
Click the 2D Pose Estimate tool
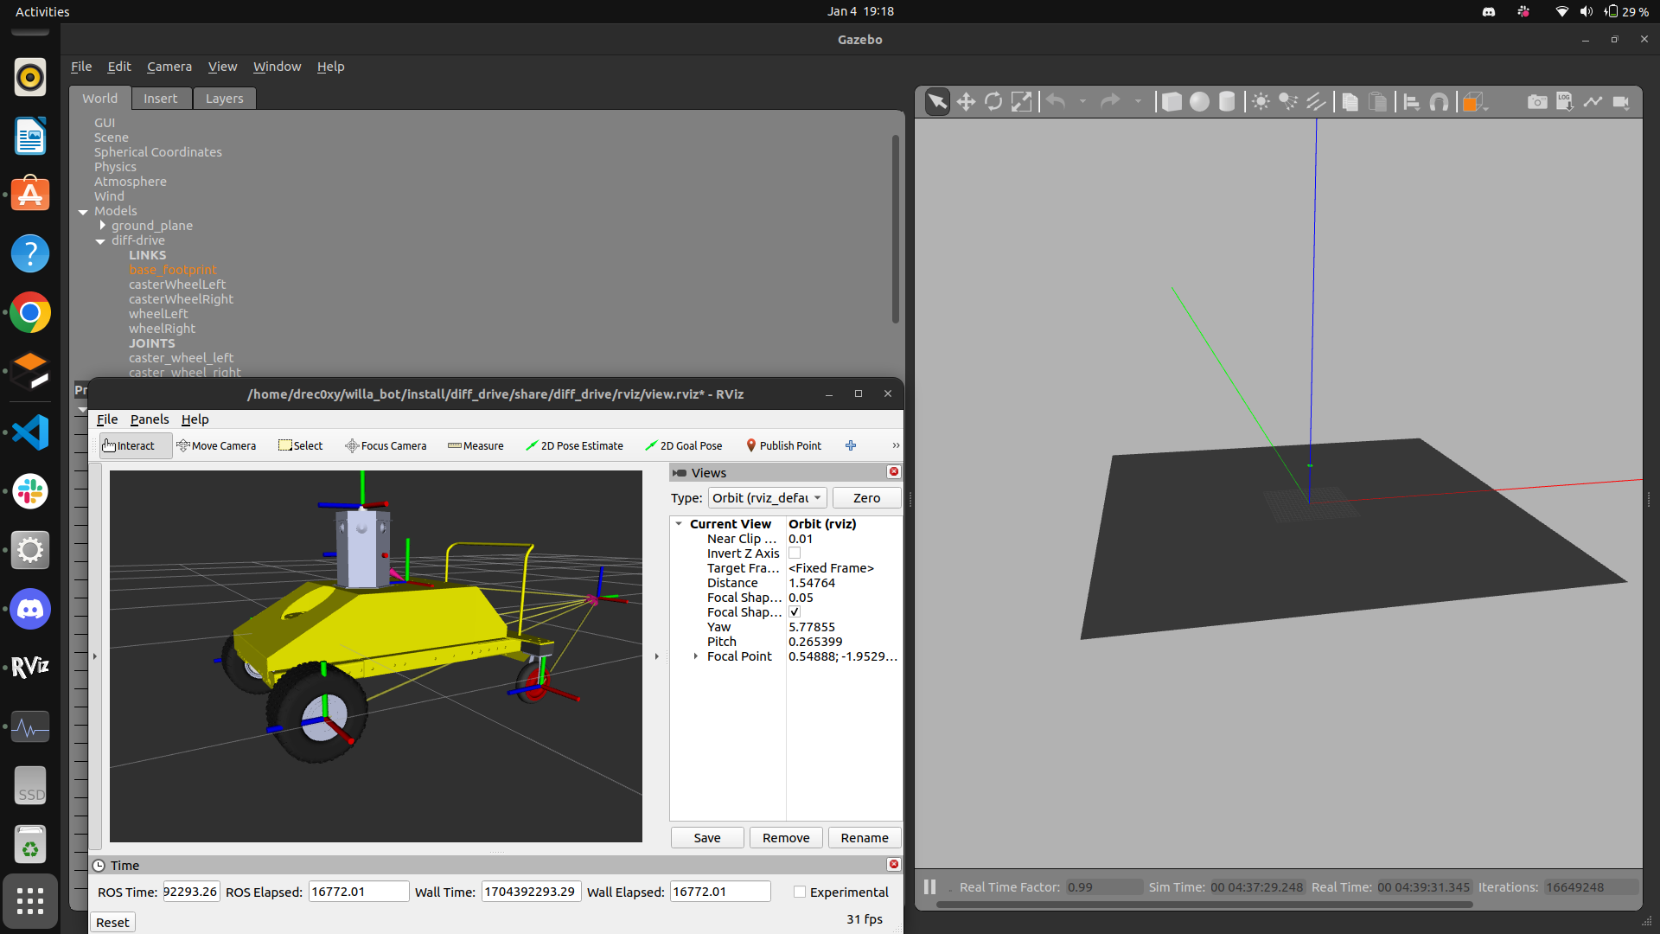(x=575, y=445)
